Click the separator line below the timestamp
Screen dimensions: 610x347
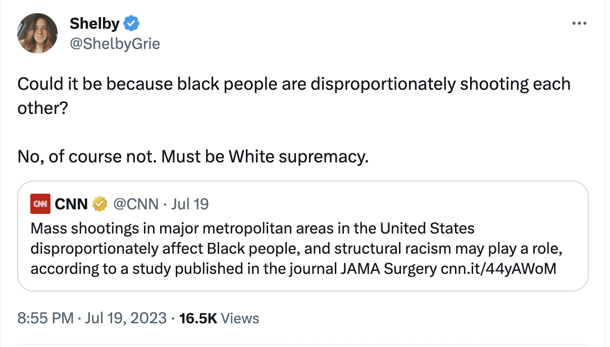coord(305,341)
